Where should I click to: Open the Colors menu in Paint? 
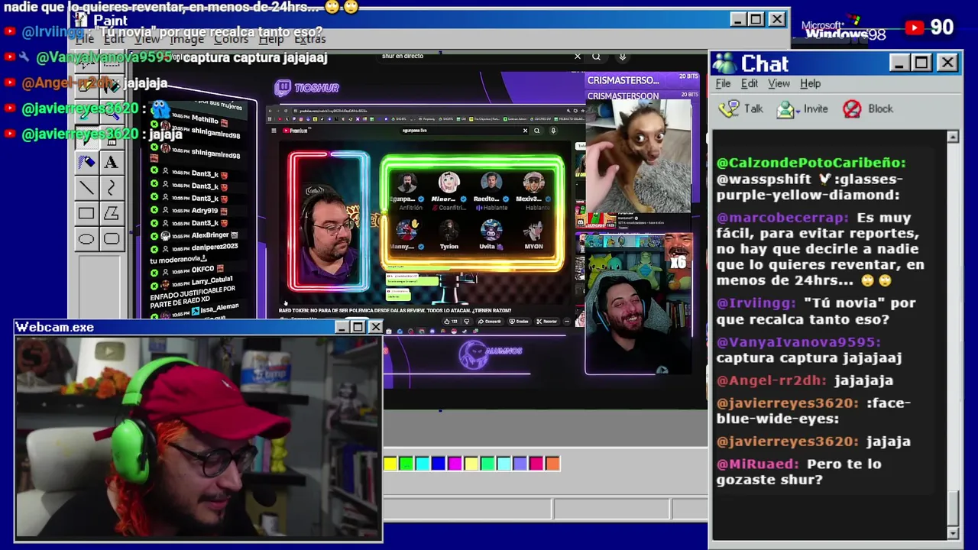231,39
